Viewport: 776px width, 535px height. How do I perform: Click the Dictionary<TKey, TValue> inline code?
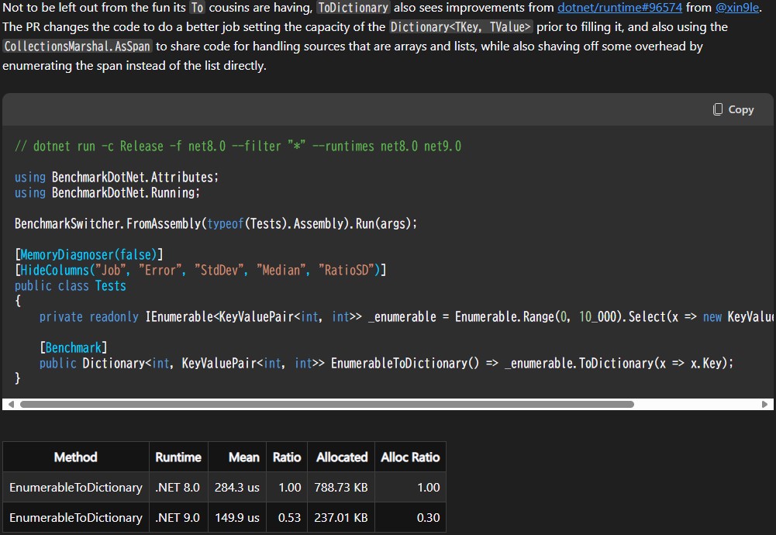coord(460,27)
